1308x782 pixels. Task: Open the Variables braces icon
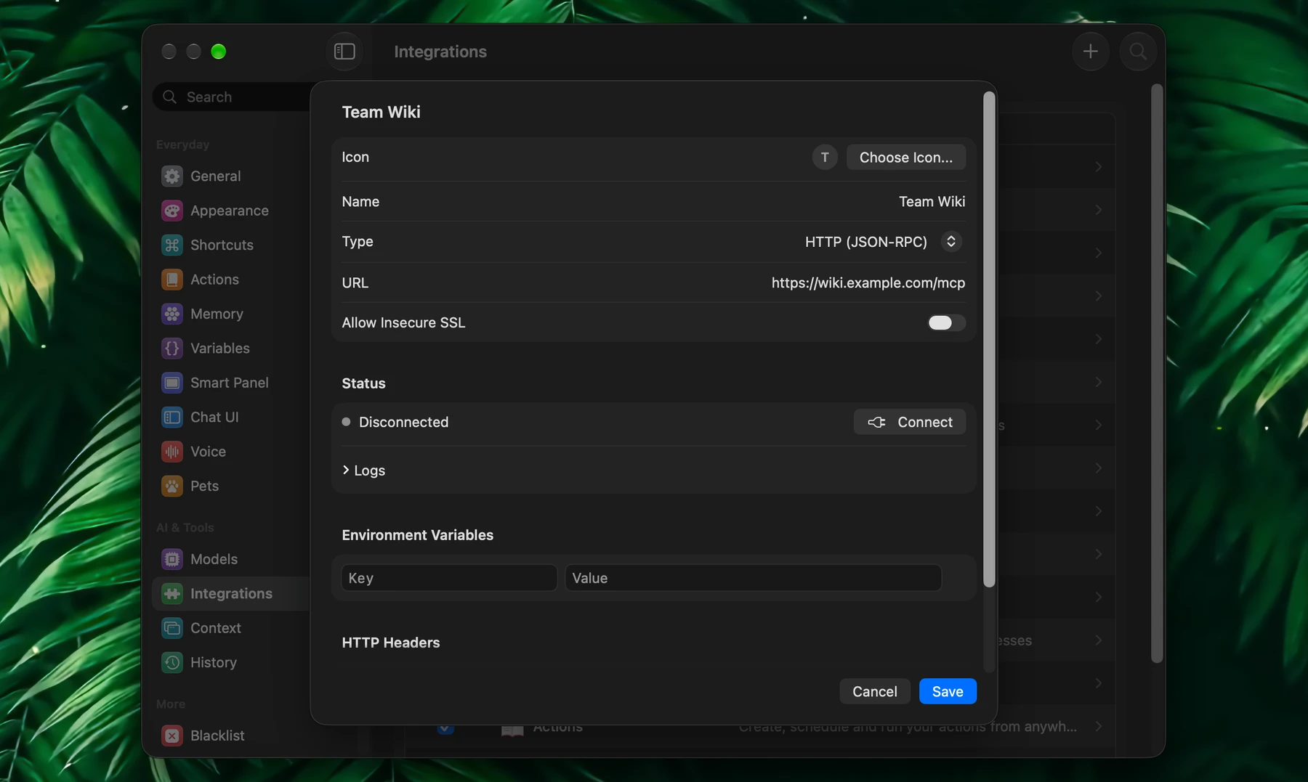click(x=172, y=349)
